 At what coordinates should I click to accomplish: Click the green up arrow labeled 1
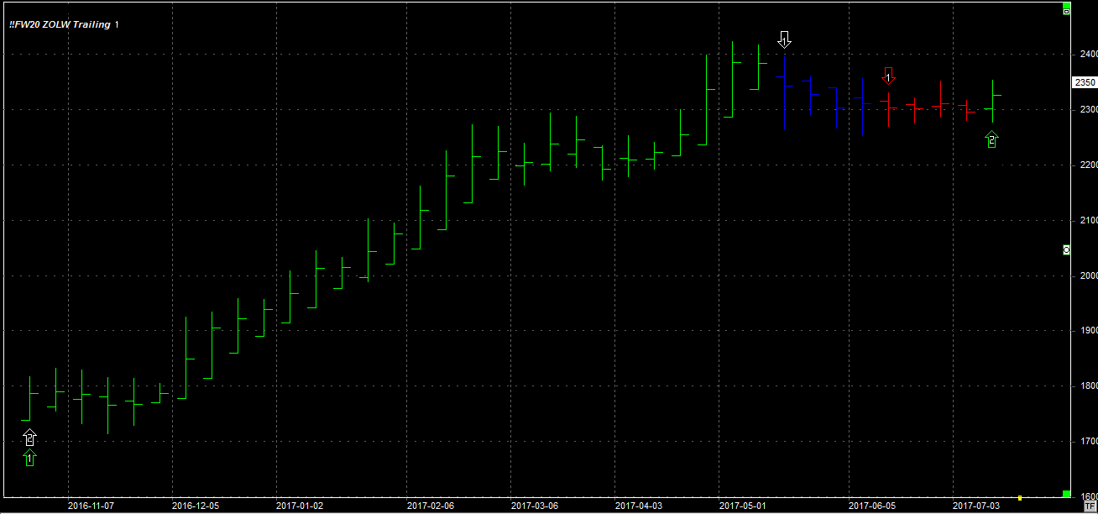pyautogui.click(x=30, y=457)
